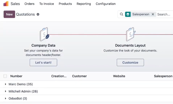Click the Documents Layout clipboard icon

(x=131, y=34)
